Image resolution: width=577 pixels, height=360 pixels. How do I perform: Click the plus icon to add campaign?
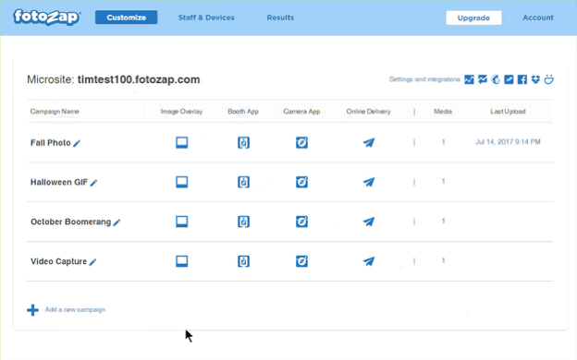coord(32,310)
